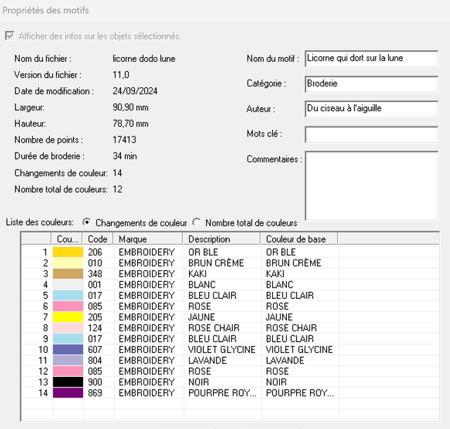The image size is (450, 429).
Task: Select code '900' in row 13
Action: click(x=95, y=382)
